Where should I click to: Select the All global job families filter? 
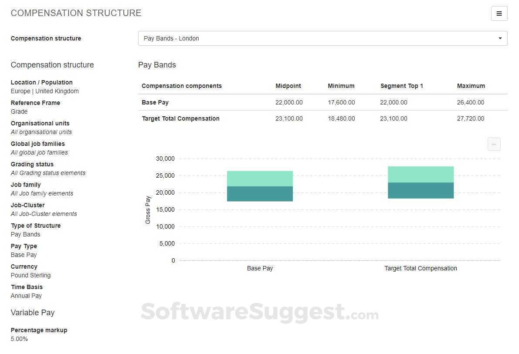tap(39, 152)
